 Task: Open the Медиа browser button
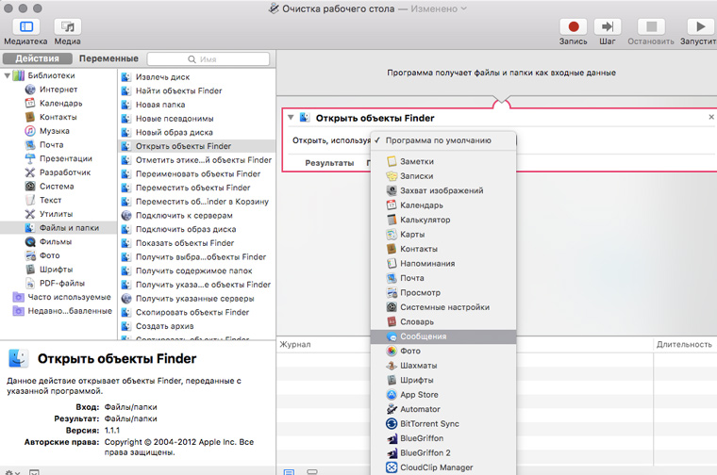67,27
